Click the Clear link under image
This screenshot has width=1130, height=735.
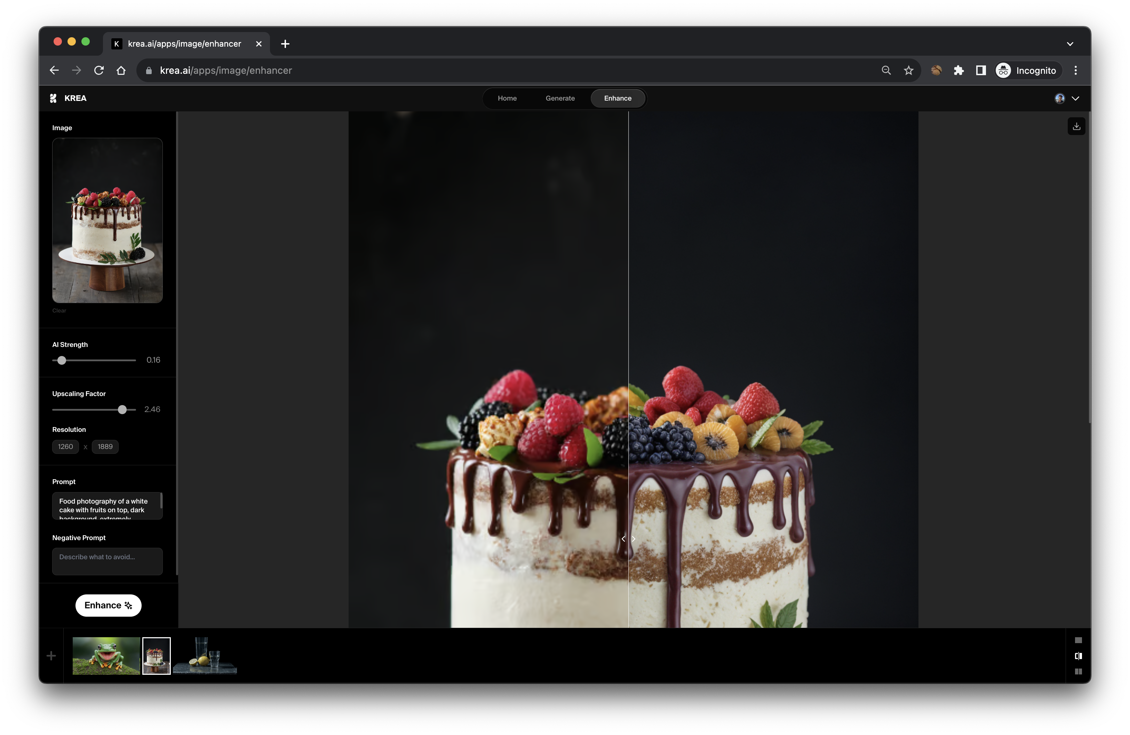[x=59, y=310]
